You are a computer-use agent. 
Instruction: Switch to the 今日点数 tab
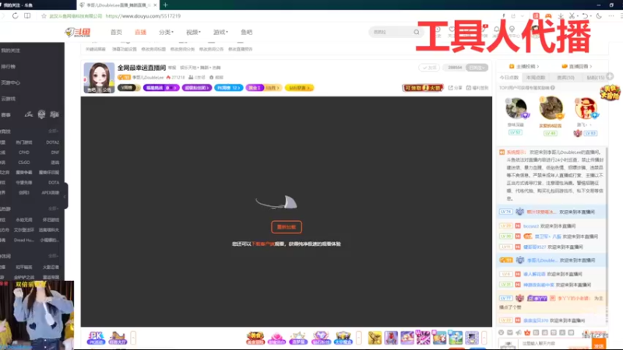pyautogui.click(x=509, y=77)
